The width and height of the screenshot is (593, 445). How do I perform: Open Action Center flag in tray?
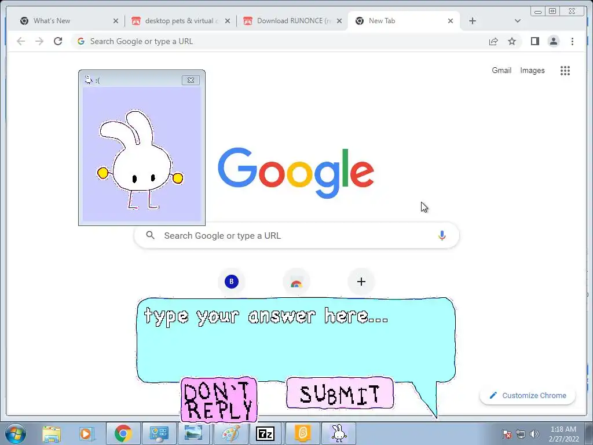(x=506, y=433)
